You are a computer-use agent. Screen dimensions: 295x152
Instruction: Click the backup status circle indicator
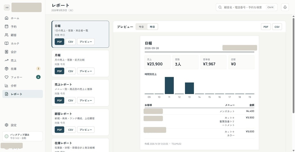(6, 136)
